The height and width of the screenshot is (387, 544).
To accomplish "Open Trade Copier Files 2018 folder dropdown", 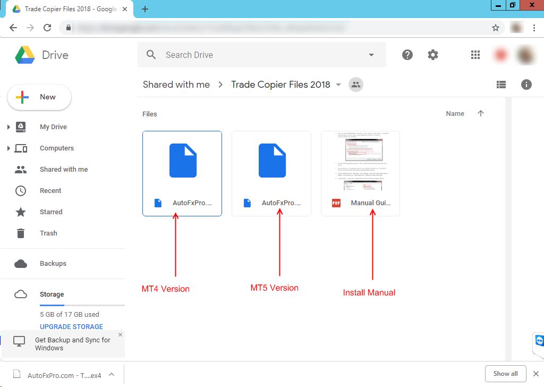I will 338,85.
